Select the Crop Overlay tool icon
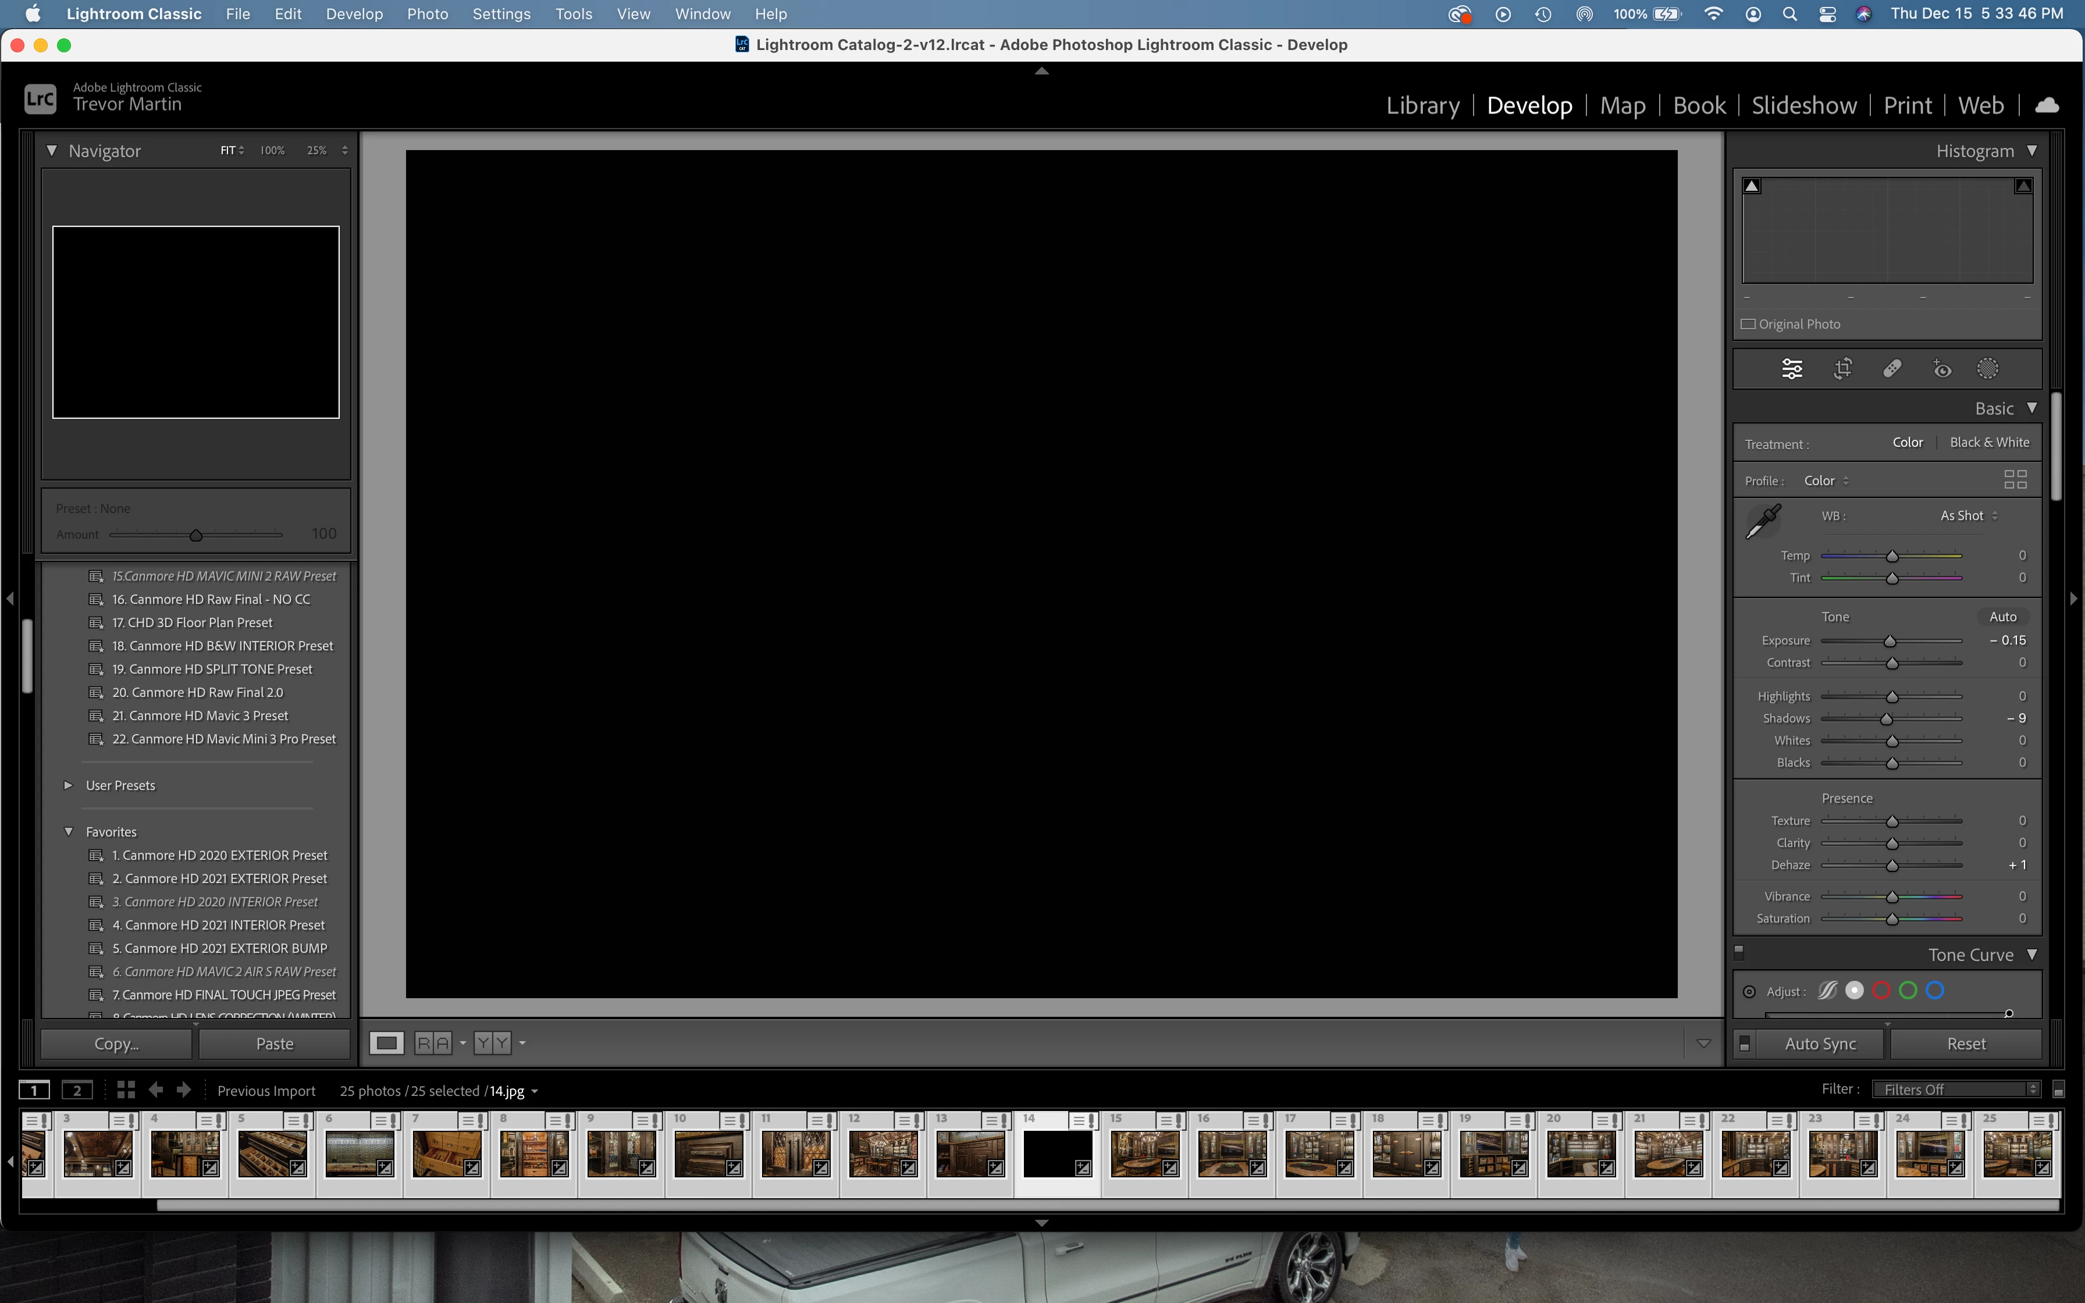Image resolution: width=2085 pixels, height=1303 pixels. [x=1843, y=369]
